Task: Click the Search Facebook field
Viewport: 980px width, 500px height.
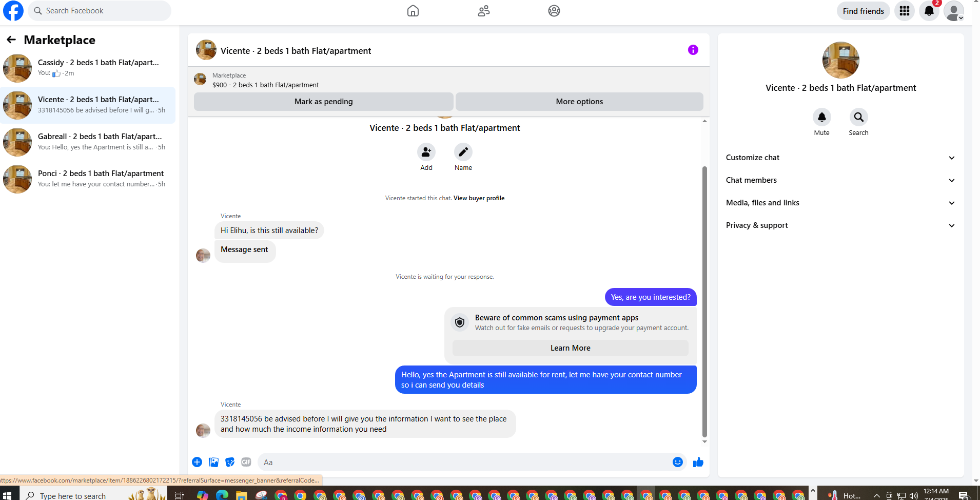Action: click(x=100, y=11)
